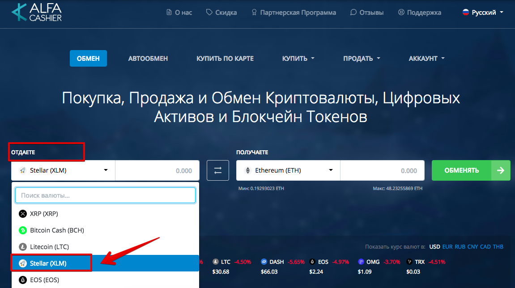Click the speech bubble icon beside Отзывы
Viewport: 515px width, 288px height.
(353, 12)
